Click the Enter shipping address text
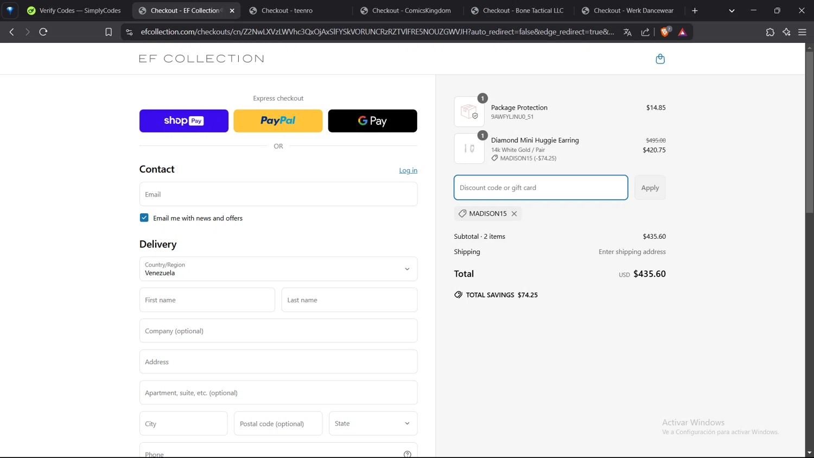The image size is (814, 458). click(632, 252)
